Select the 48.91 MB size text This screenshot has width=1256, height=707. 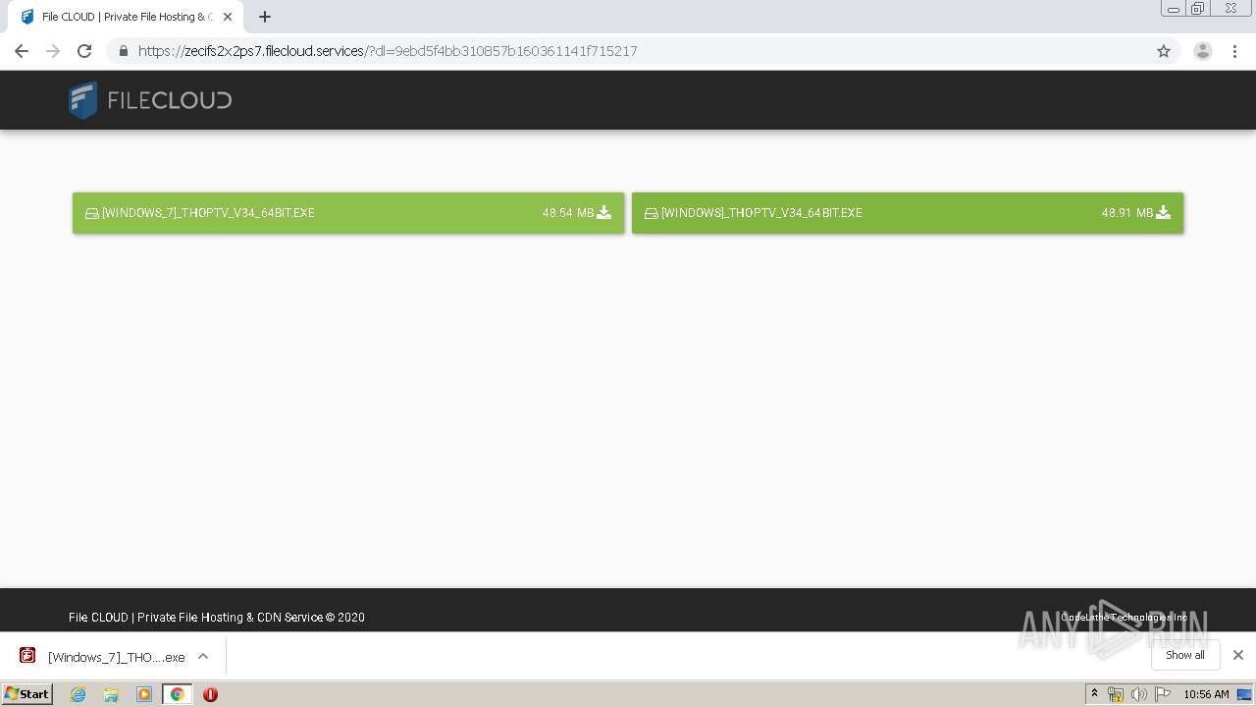[1127, 213]
